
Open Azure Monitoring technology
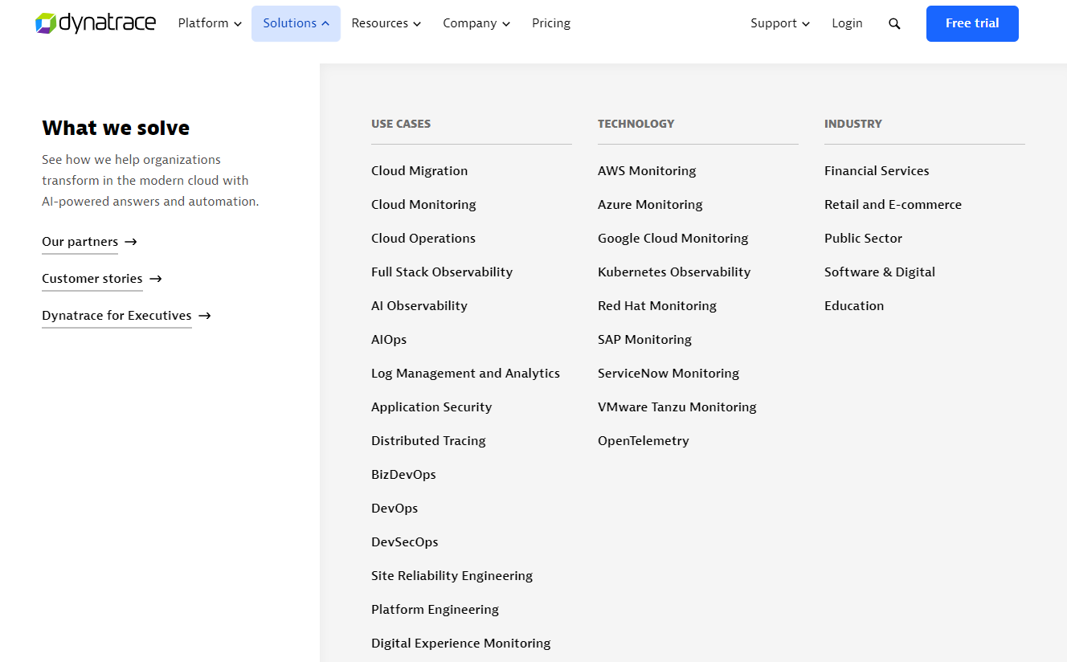tap(650, 205)
